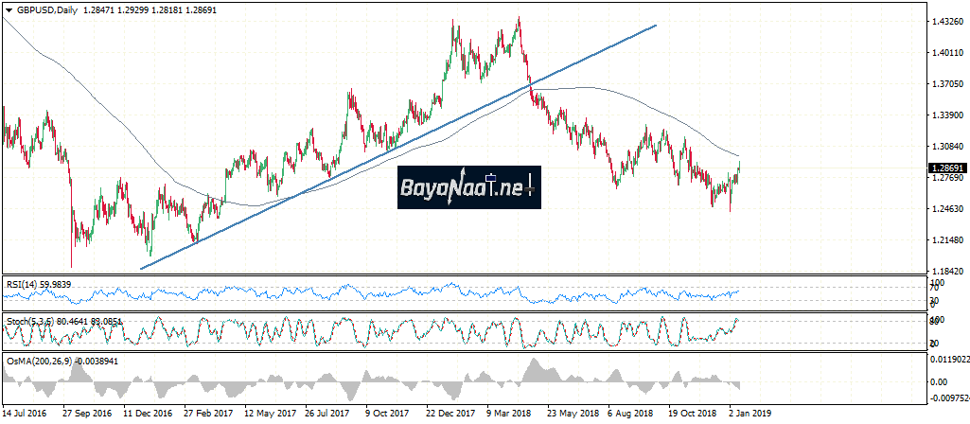The image size is (970, 424).
Task: Select the 14 Jul 2016 date label
Action: pos(26,415)
